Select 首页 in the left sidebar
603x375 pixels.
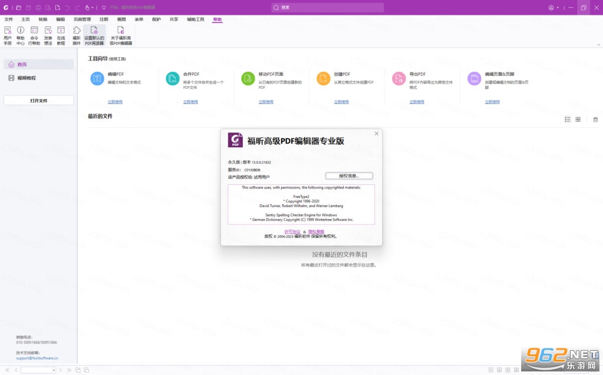[x=38, y=64]
